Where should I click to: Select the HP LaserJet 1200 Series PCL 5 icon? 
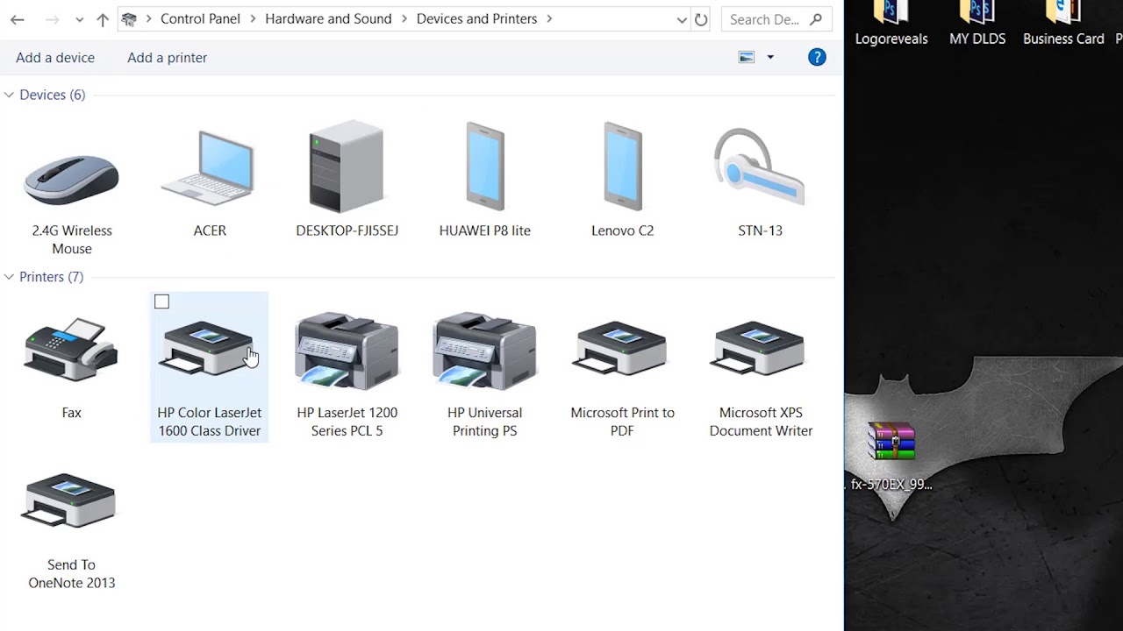point(347,351)
